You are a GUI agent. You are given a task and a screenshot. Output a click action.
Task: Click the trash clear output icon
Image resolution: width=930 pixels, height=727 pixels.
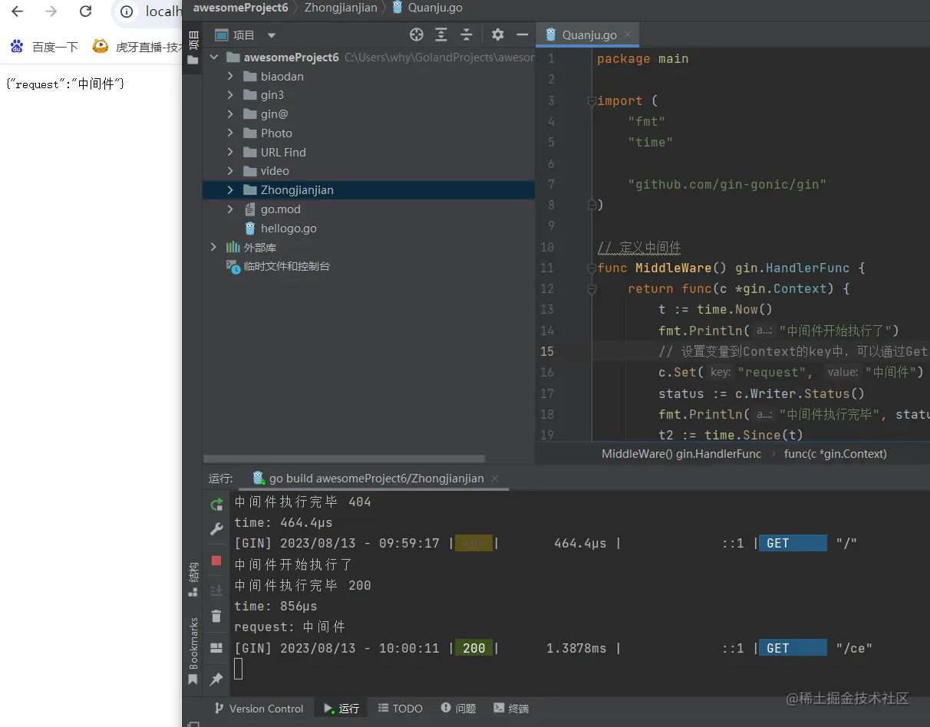click(216, 617)
